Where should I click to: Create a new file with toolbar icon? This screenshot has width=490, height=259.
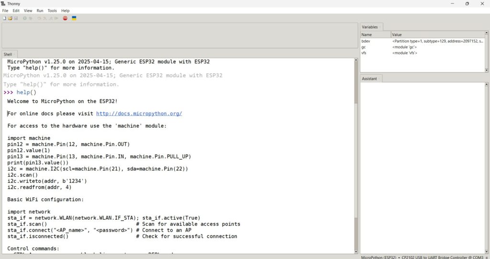point(4,19)
